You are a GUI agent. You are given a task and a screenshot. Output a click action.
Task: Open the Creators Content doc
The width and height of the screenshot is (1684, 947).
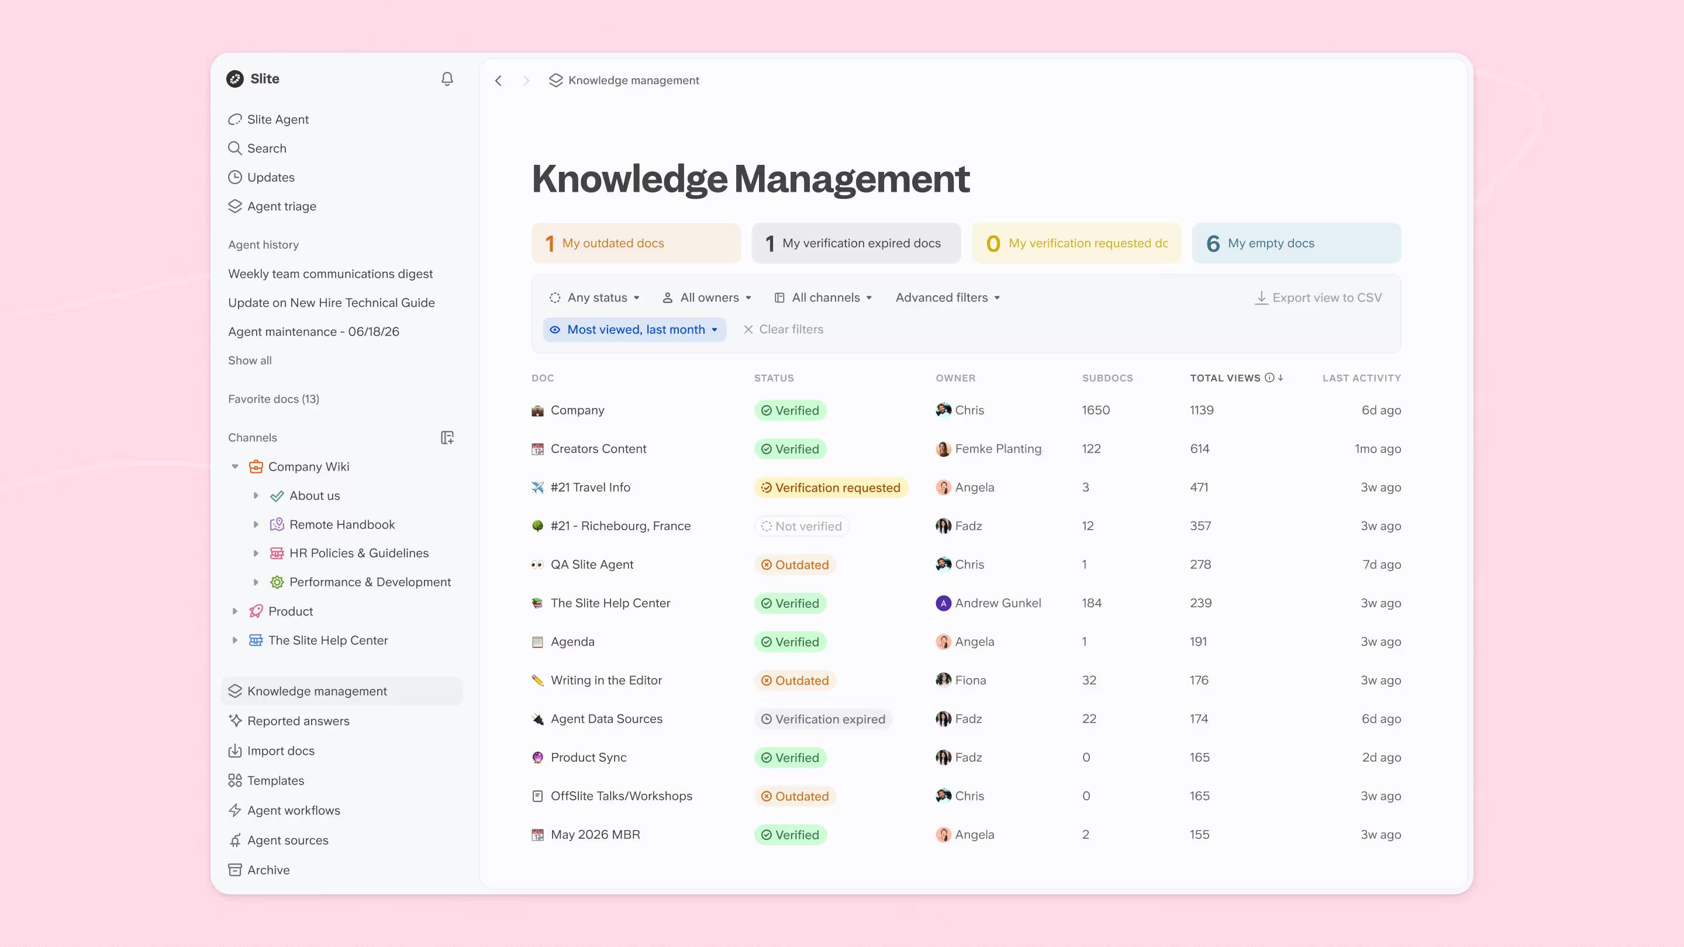pos(598,449)
